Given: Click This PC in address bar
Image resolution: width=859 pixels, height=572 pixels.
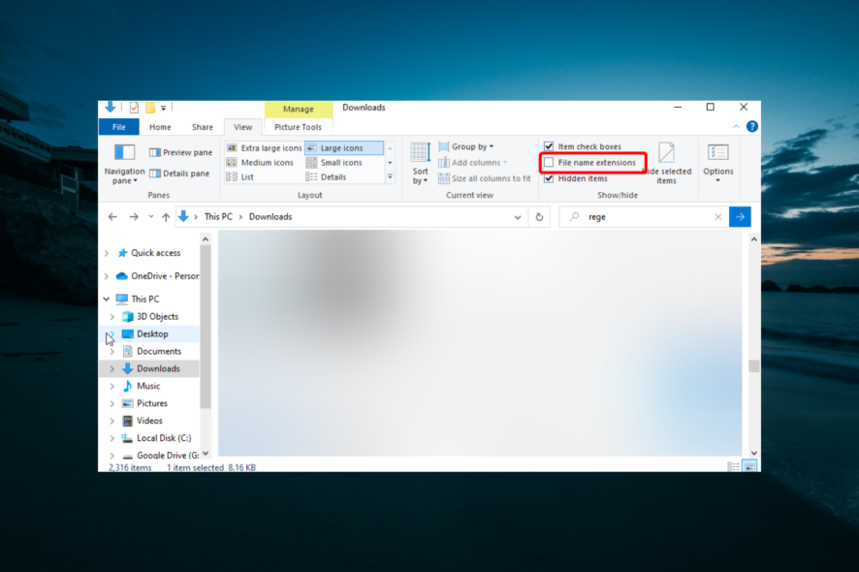Looking at the screenshot, I should [218, 217].
